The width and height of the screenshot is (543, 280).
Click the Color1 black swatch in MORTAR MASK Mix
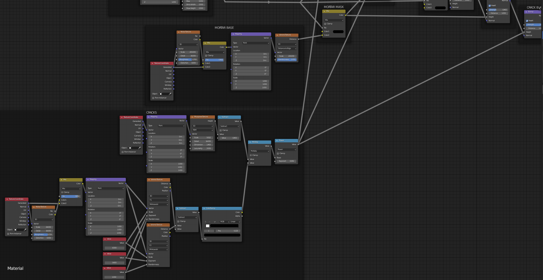[x=338, y=31]
